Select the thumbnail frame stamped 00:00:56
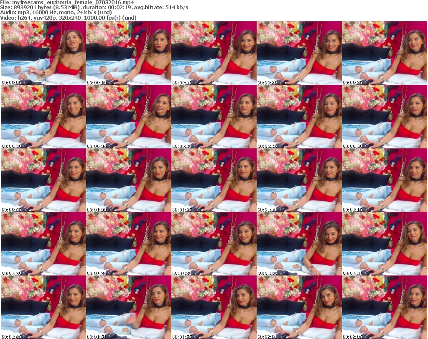This screenshot has width=428, height=339. coord(43,180)
